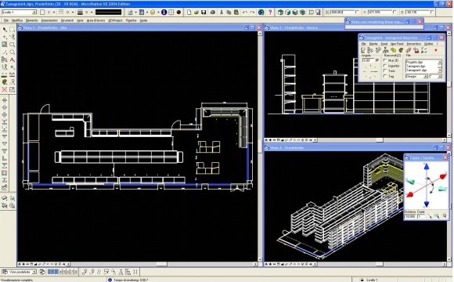The width and height of the screenshot is (454, 282).
Task: Toggle the checkbox next to Angolo value
Action: coord(377,60)
